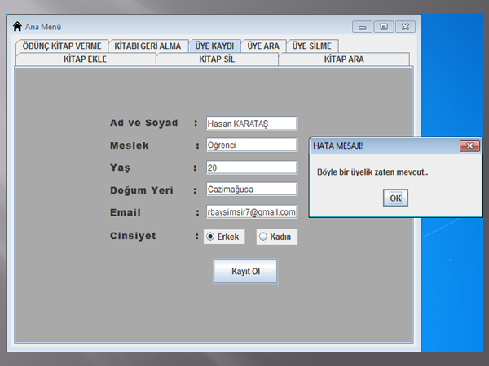
Task: Click the Kayıt Ol button
Action: click(x=245, y=272)
